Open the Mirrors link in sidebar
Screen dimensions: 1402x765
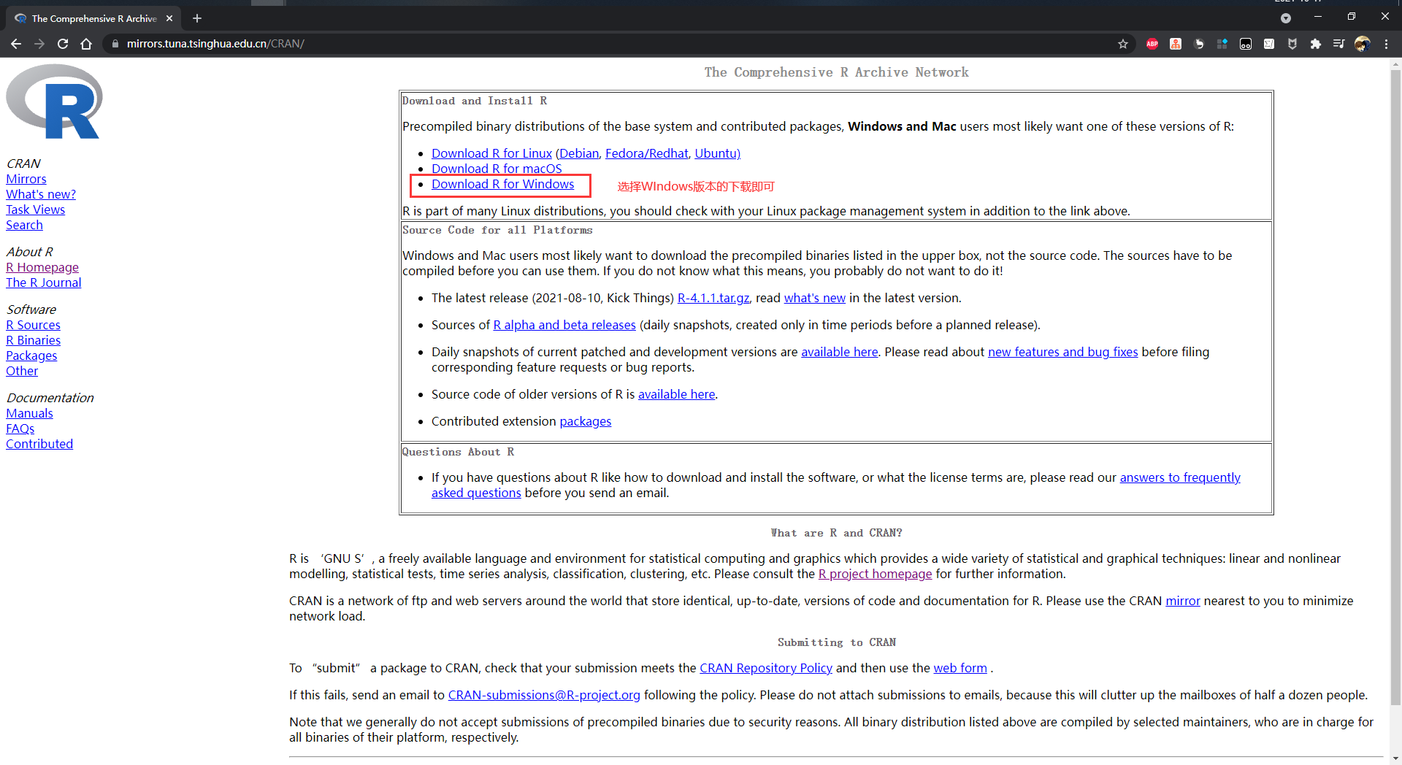[x=26, y=179]
